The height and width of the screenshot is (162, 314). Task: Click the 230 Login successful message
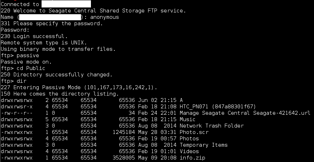pyautogui.click(x=34, y=36)
